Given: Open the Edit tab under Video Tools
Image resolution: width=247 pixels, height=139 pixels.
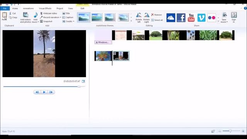Looking at the screenshot, I should pos(82,8).
